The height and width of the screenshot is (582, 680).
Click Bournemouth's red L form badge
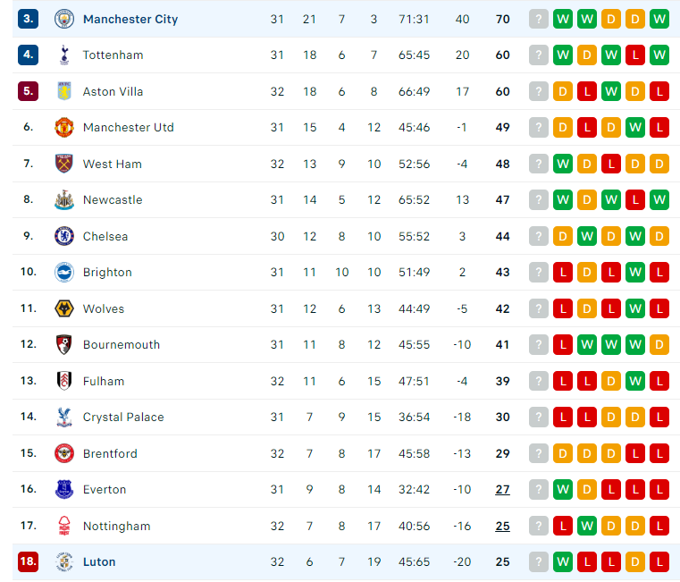[x=563, y=344]
